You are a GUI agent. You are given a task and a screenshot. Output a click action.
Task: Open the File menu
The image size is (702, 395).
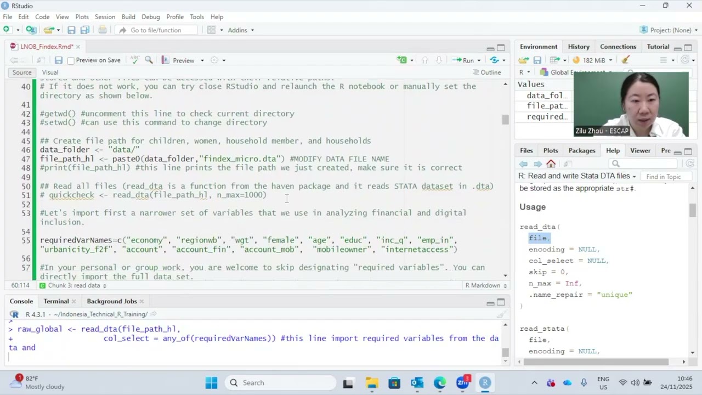click(x=8, y=17)
